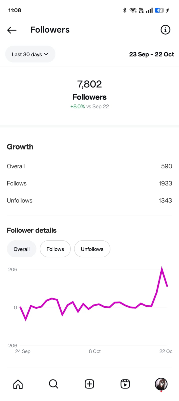This screenshot has width=179, height=401.
Task: Go to Home feed icon
Action: click(x=18, y=384)
